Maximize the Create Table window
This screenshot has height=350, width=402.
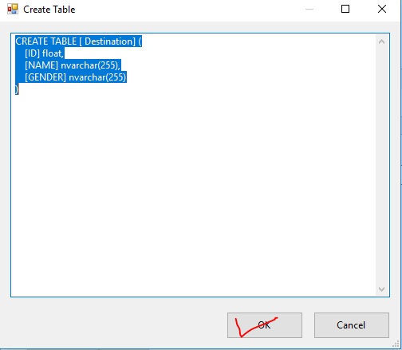(345, 9)
